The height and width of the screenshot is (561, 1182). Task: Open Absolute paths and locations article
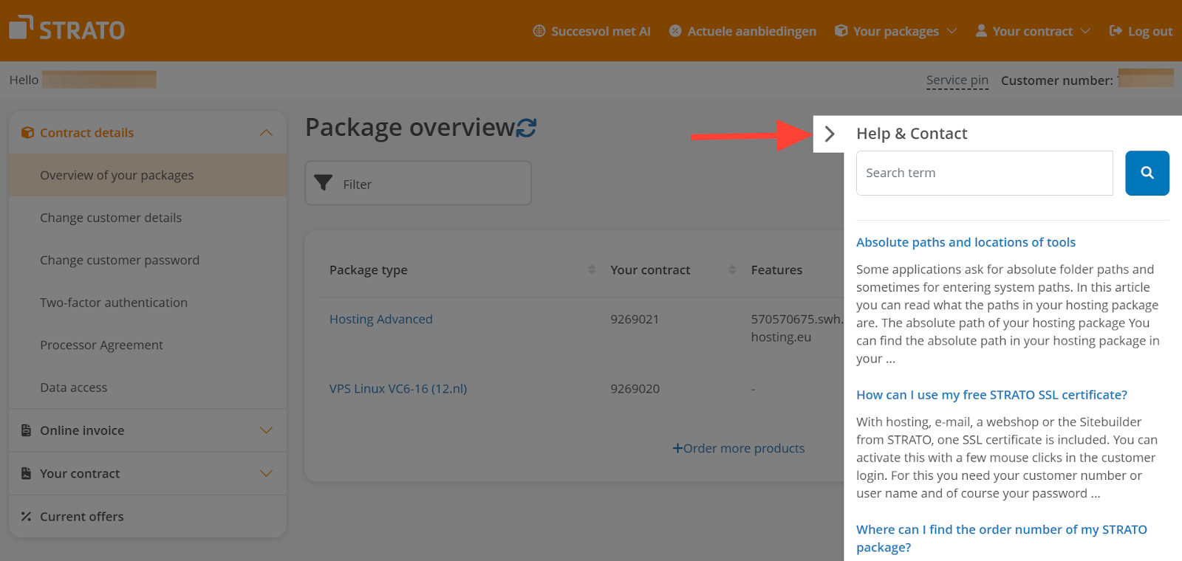click(966, 242)
